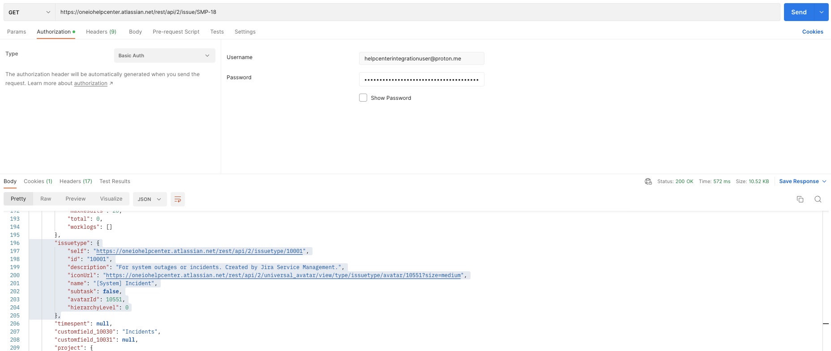Click the "[System] Incident" name value
The height and width of the screenshot is (351, 831).
(124, 283)
